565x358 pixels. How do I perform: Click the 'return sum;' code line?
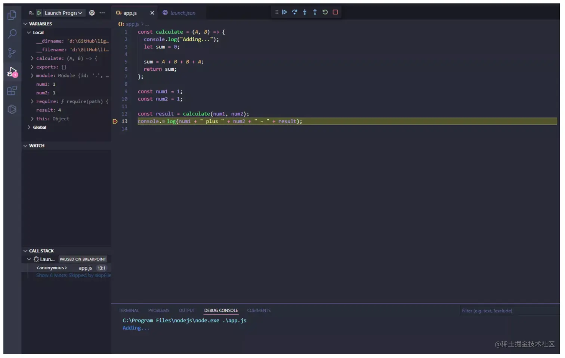point(160,69)
